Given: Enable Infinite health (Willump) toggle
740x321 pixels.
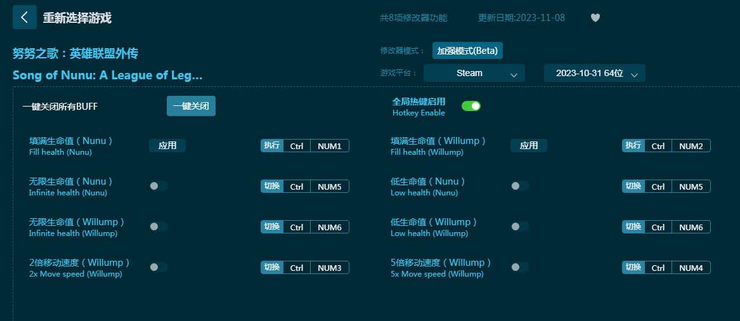Looking at the screenshot, I should [158, 226].
